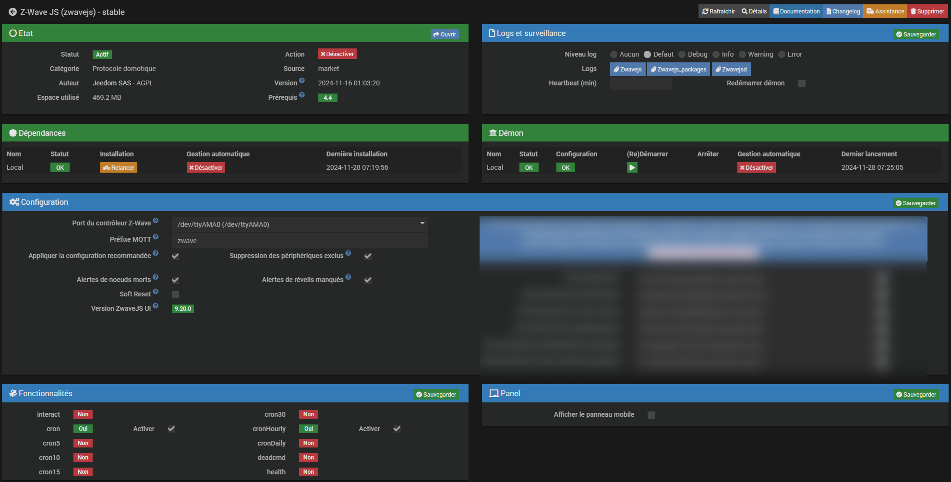Image resolution: width=951 pixels, height=482 pixels.
Task: Open the Zwavejs log
Action: [x=628, y=69]
